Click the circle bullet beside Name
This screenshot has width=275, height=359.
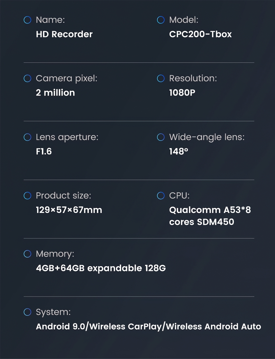tap(28, 20)
